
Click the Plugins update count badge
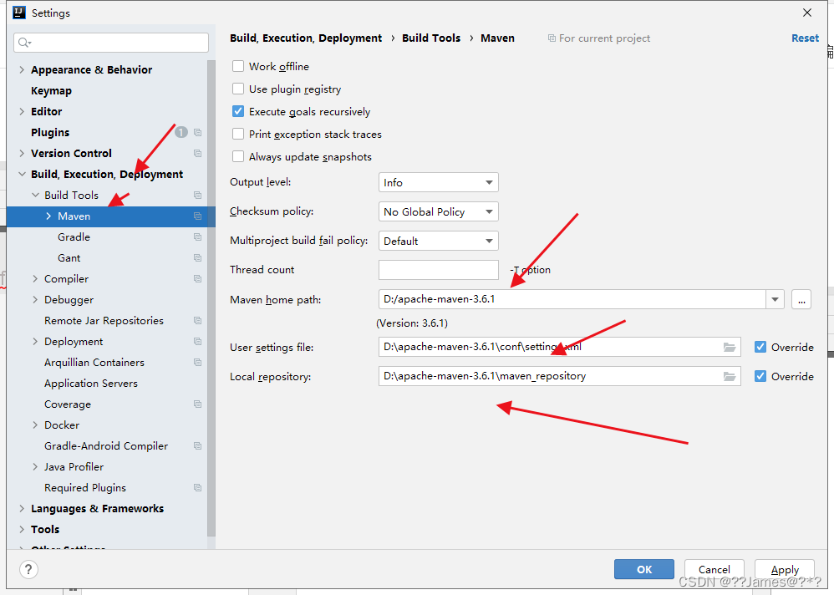pos(181,132)
